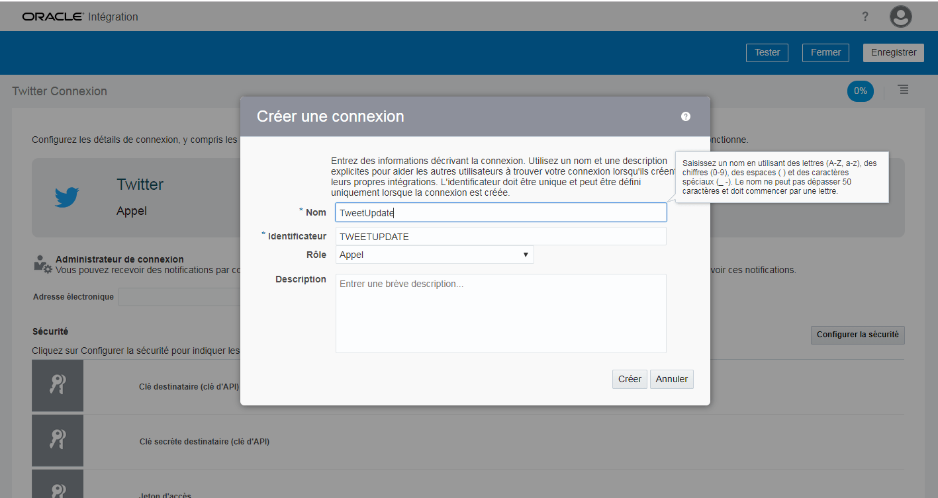This screenshot has width=938, height=498.
Task: Click the 0% progress indicator
Action: (860, 91)
